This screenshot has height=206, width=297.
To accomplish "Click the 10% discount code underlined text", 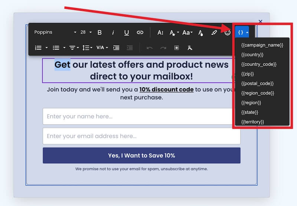I will pyautogui.click(x=166, y=89).
